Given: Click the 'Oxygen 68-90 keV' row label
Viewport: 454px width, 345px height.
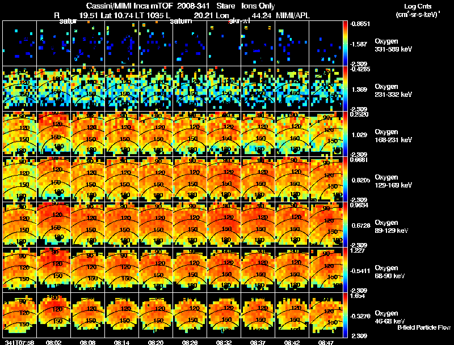Looking at the screenshot, I should [x=390, y=272].
